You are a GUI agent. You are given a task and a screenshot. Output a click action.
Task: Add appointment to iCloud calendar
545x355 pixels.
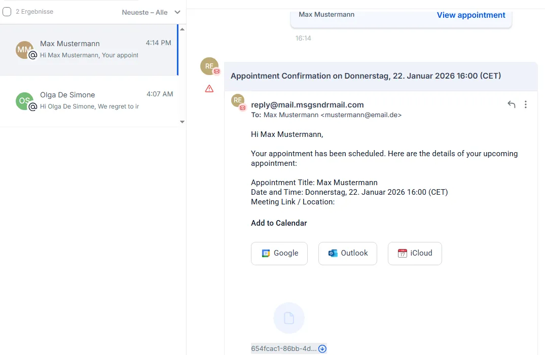click(x=415, y=254)
